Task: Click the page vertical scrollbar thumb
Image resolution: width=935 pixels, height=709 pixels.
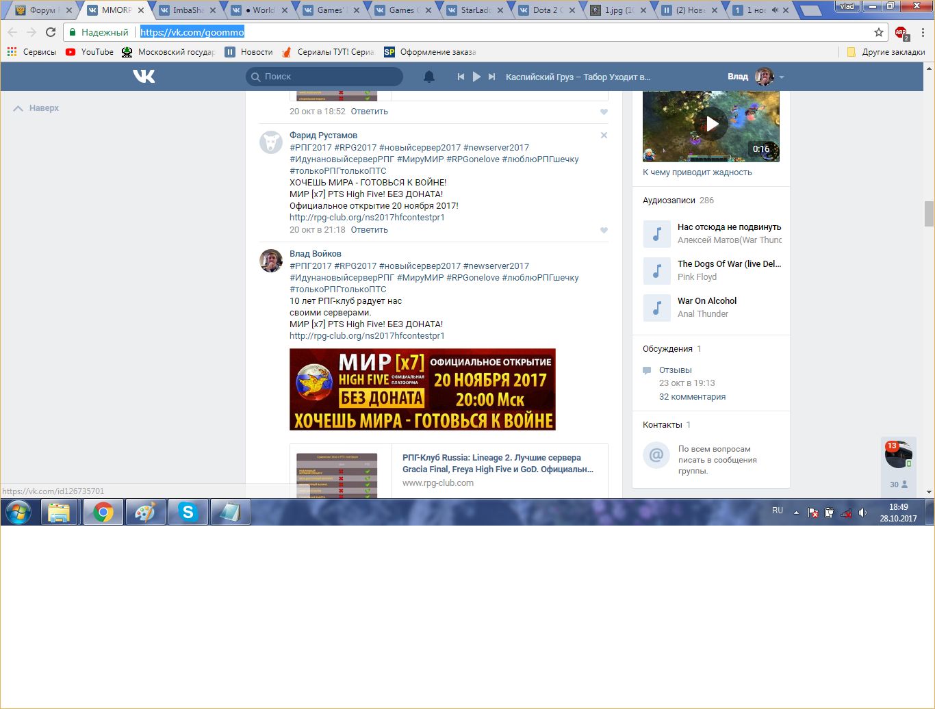Action: [x=929, y=214]
